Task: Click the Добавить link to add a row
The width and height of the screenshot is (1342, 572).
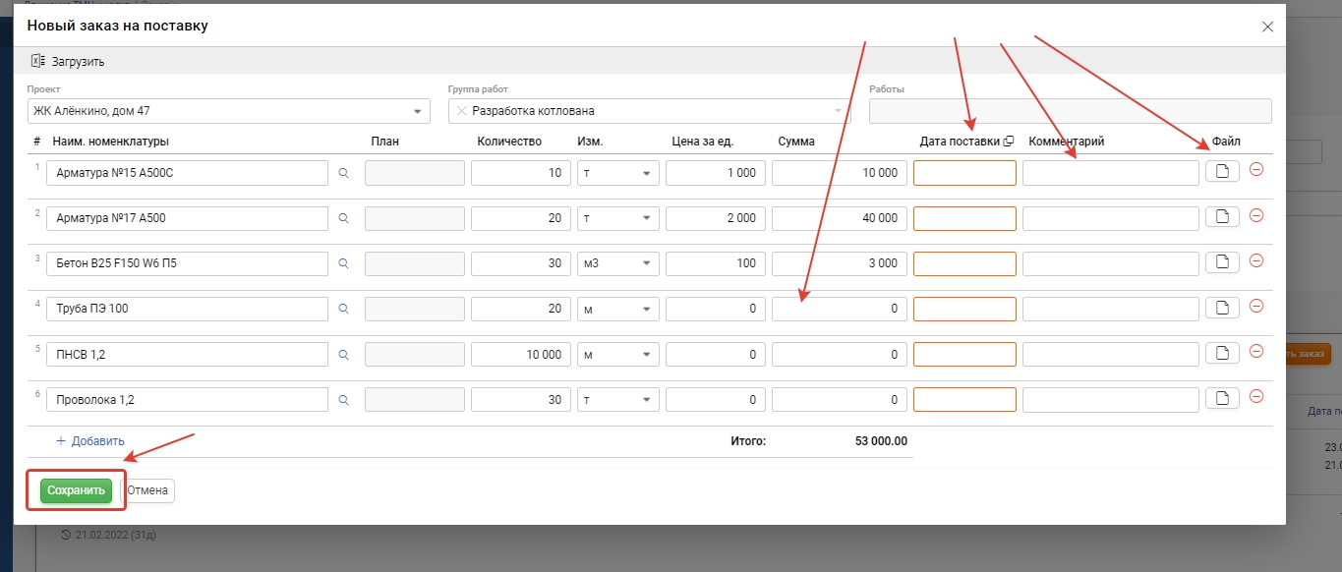Action: 89,441
